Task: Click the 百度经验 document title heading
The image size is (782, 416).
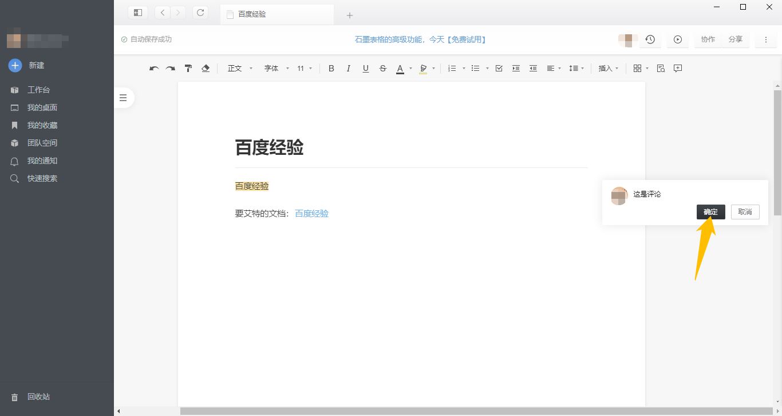Action: (269, 147)
